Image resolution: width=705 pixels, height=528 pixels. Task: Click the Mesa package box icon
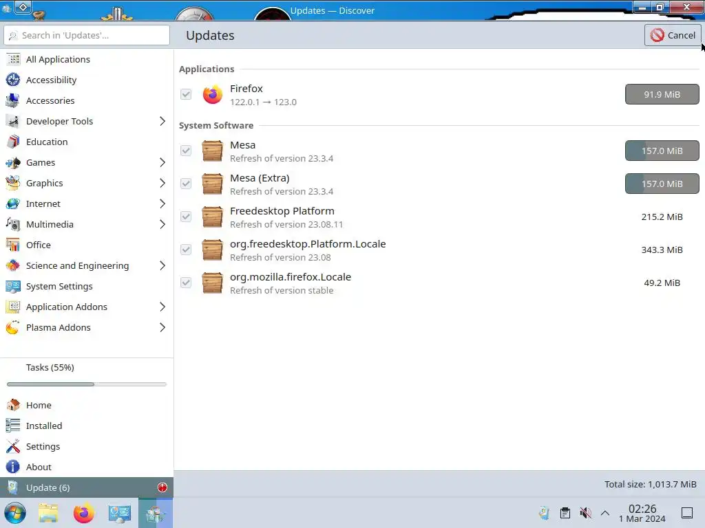[212, 151]
